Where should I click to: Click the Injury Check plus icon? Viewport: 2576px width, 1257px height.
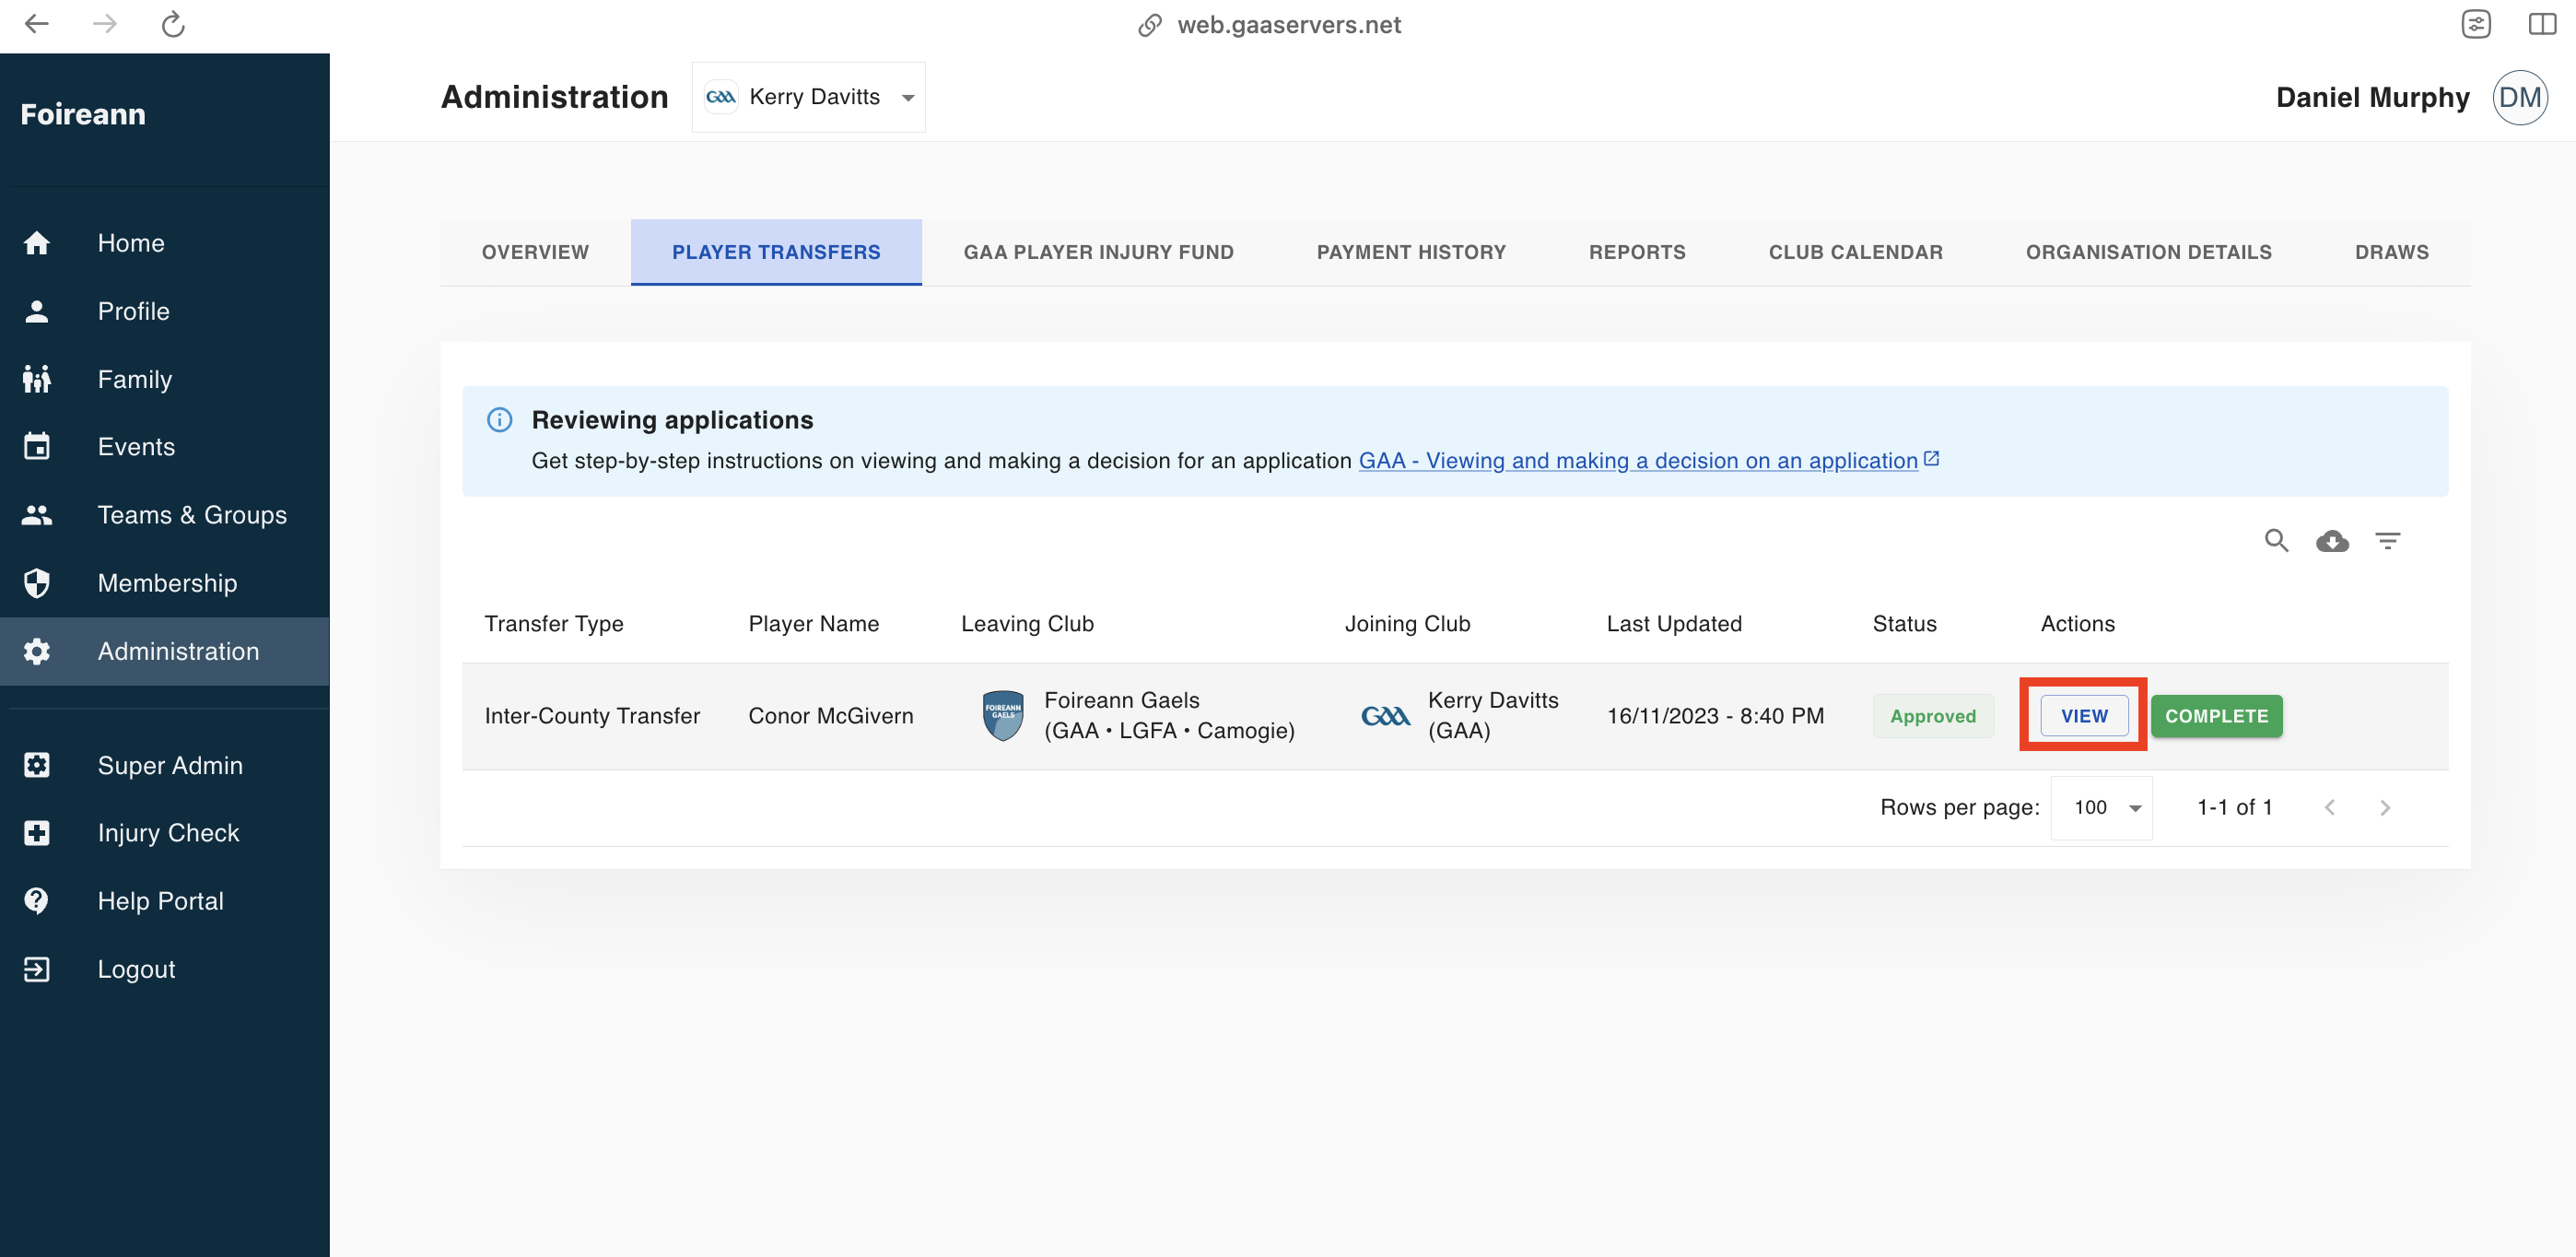point(37,833)
